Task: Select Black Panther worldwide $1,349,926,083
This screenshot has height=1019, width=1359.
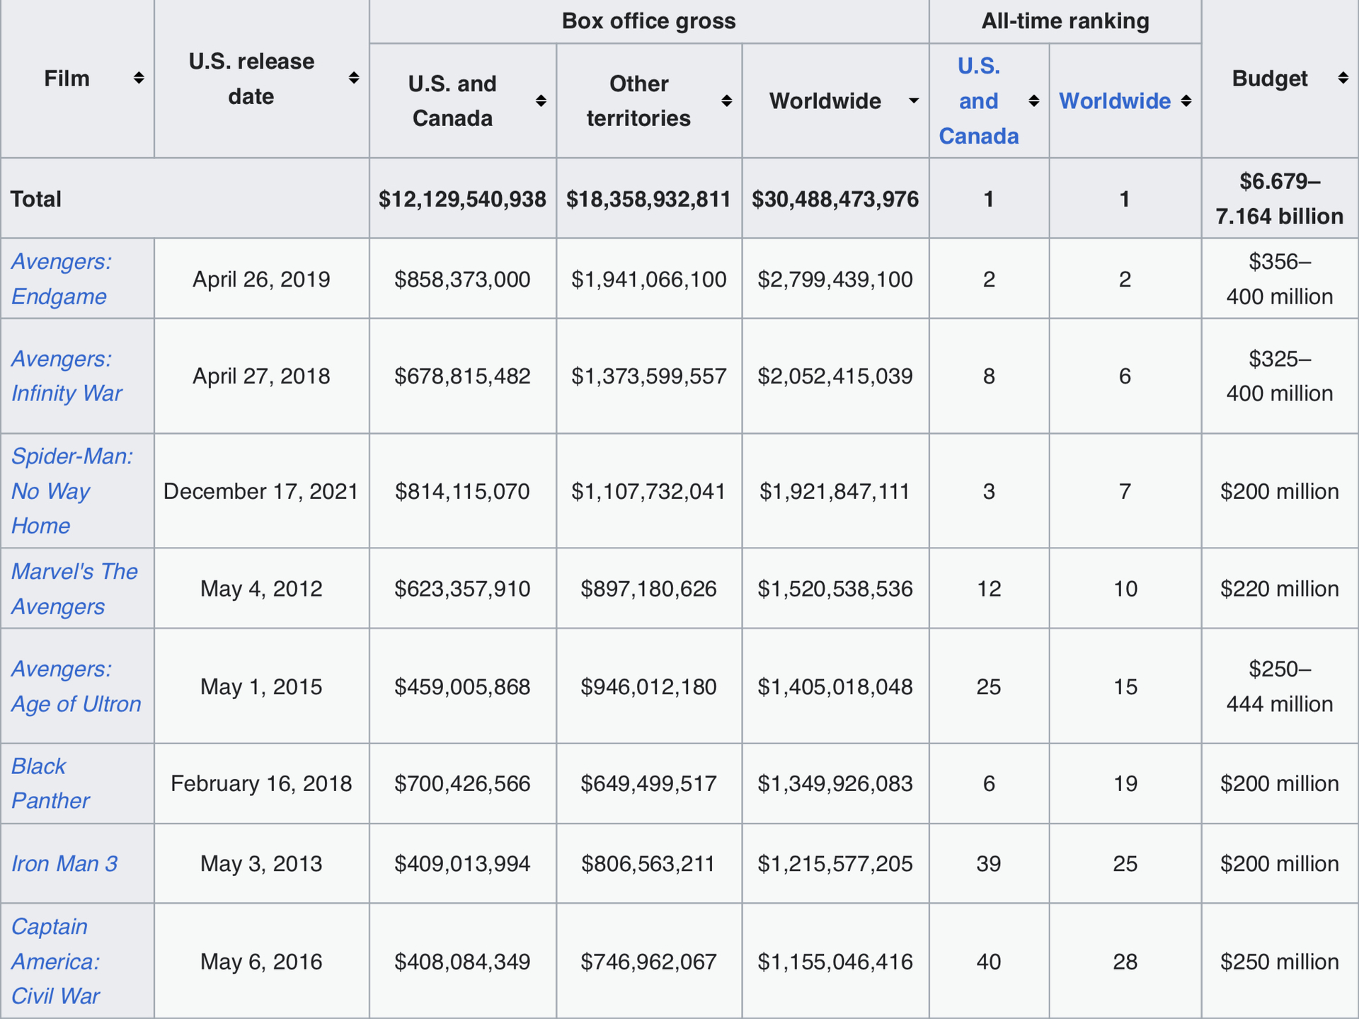Action: 835,783
